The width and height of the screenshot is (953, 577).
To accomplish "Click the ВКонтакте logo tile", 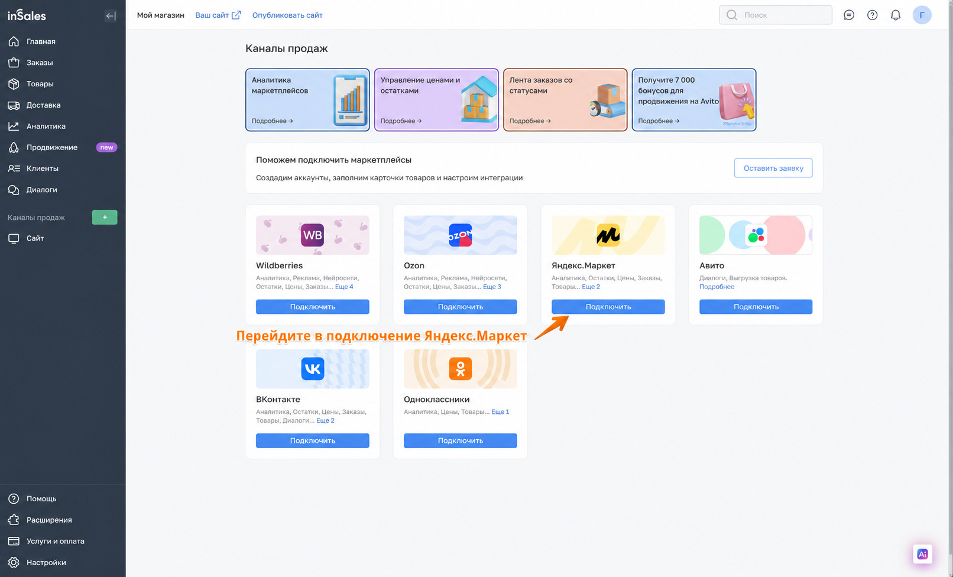I will pos(312,369).
